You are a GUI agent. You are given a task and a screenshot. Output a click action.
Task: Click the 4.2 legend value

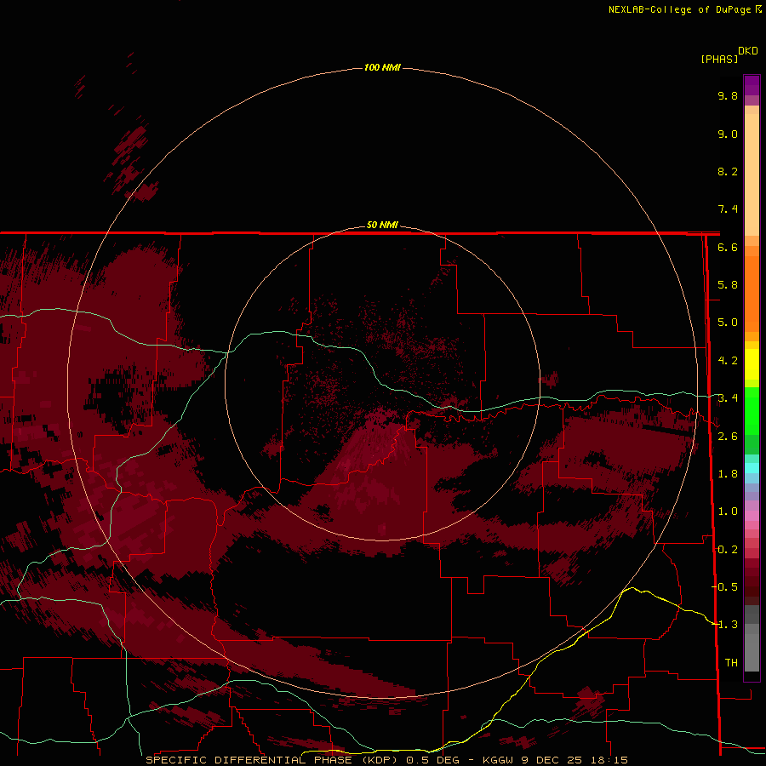click(728, 361)
